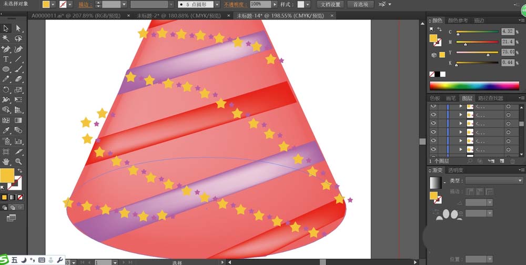Select the Gradient tool in toolbox
The image size is (526, 265).
(x=18, y=120)
